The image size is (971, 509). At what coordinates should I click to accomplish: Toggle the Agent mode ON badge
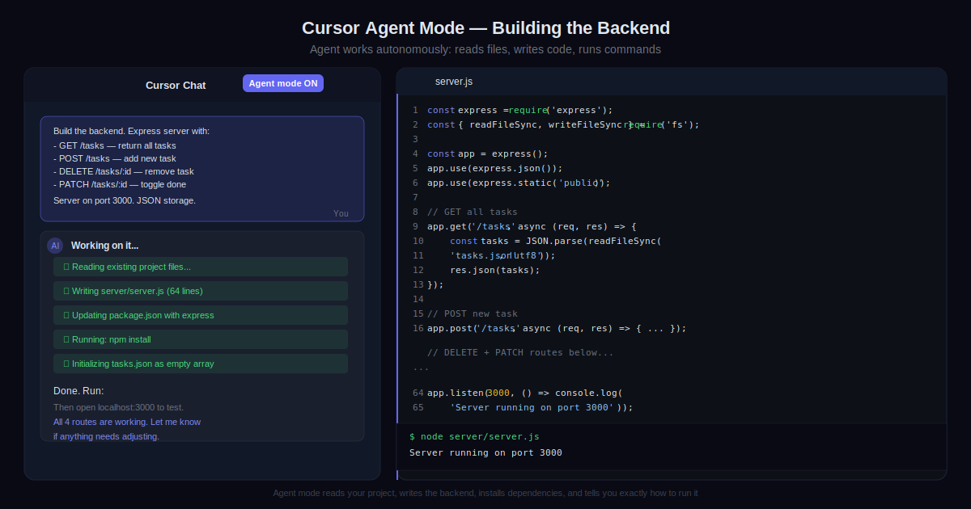click(x=282, y=83)
